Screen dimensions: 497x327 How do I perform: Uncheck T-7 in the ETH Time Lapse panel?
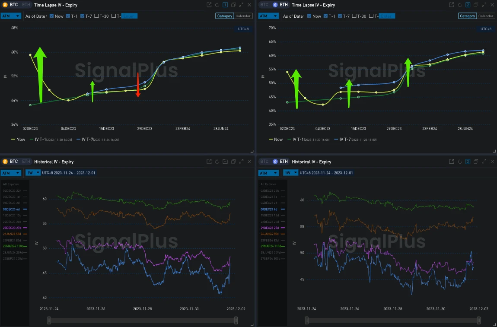tap(341, 16)
